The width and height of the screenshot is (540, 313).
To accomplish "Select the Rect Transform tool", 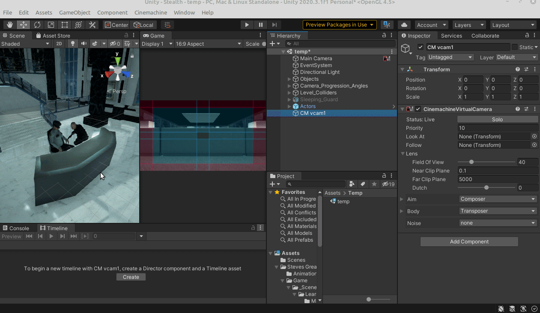I will [65, 25].
